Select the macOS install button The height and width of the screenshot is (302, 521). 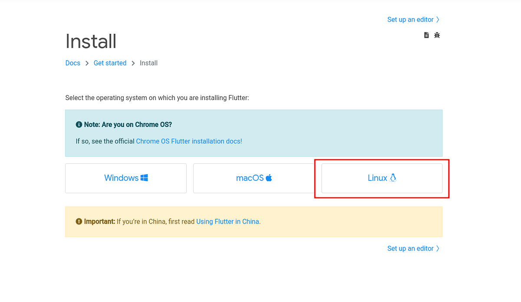(x=254, y=178)
